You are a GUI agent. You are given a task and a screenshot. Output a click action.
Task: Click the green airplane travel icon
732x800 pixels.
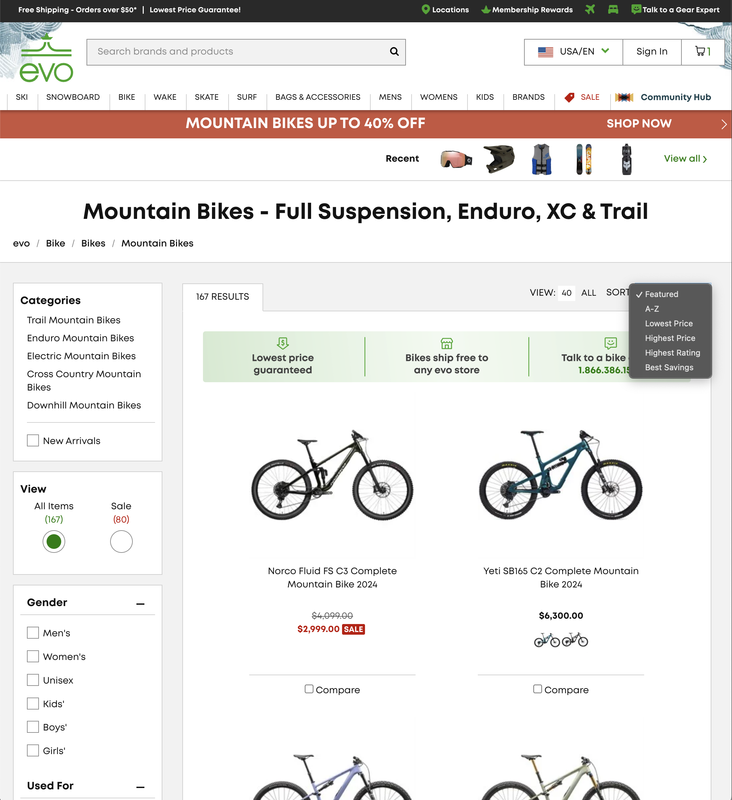[590, 10]
